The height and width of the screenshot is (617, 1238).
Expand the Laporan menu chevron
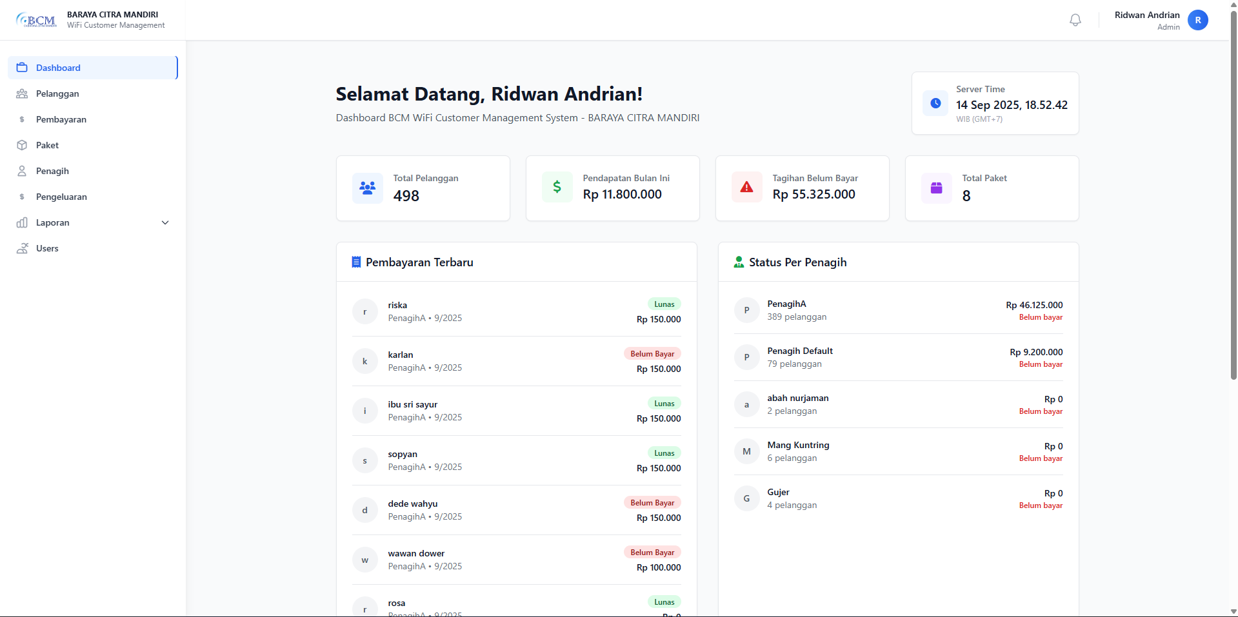point(165,222)
